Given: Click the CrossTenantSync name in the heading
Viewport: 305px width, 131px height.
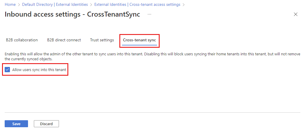Looking at the screenshot, I should [114, 14].
